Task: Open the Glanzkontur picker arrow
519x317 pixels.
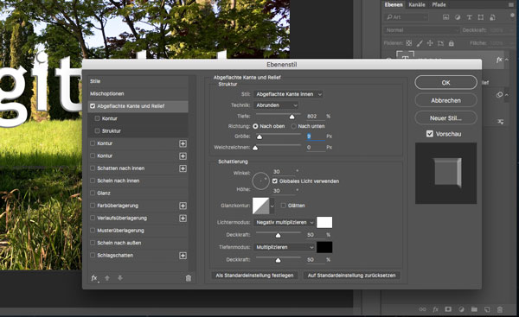Action: (272, 206)
